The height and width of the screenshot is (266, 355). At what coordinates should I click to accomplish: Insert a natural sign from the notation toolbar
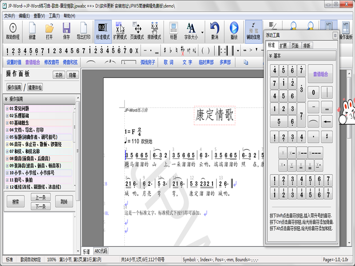point(177,51)
